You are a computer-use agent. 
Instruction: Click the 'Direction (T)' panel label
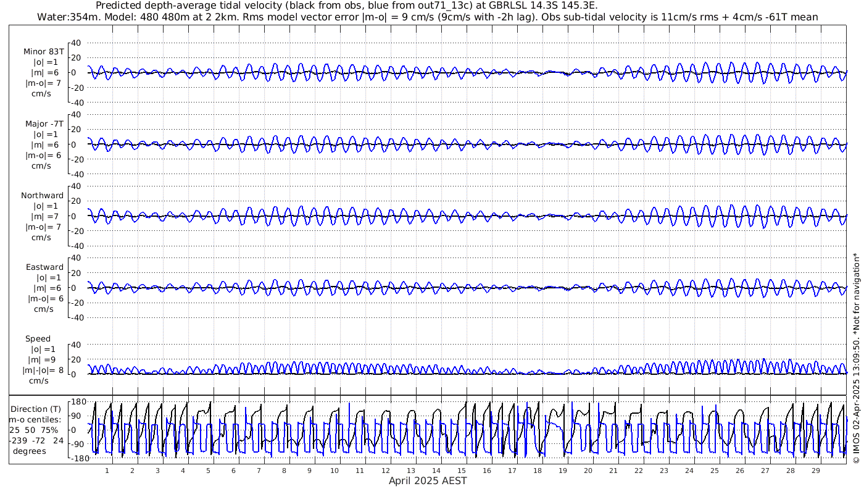[37, 409]
